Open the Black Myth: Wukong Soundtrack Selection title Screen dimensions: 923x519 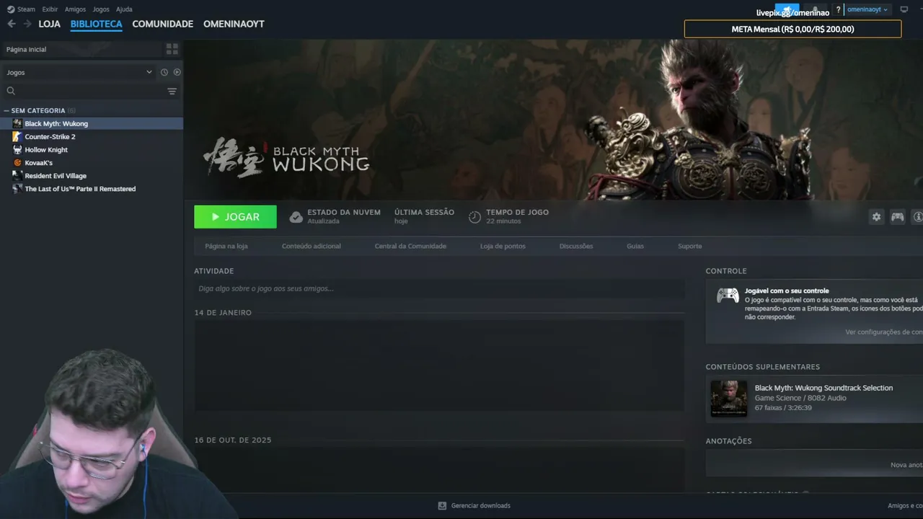pyautogui.click(x=823, y=388)
